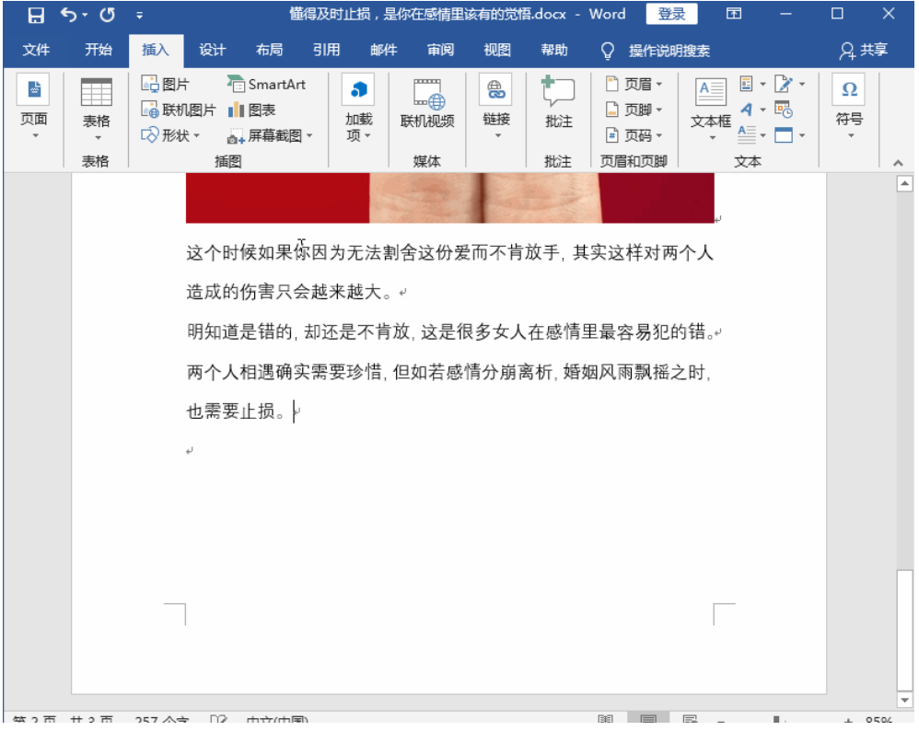Open the 审阅 review tab
The width and height of the screenshot is (919, 731).
[x=440, y=50]
